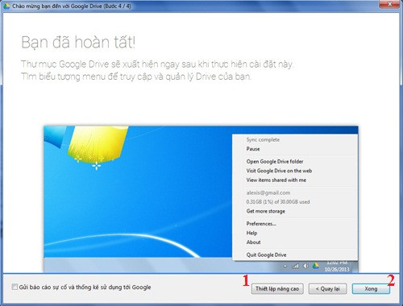
Task: Click the alexis@gmail.com account text
Action: point(268,192)
